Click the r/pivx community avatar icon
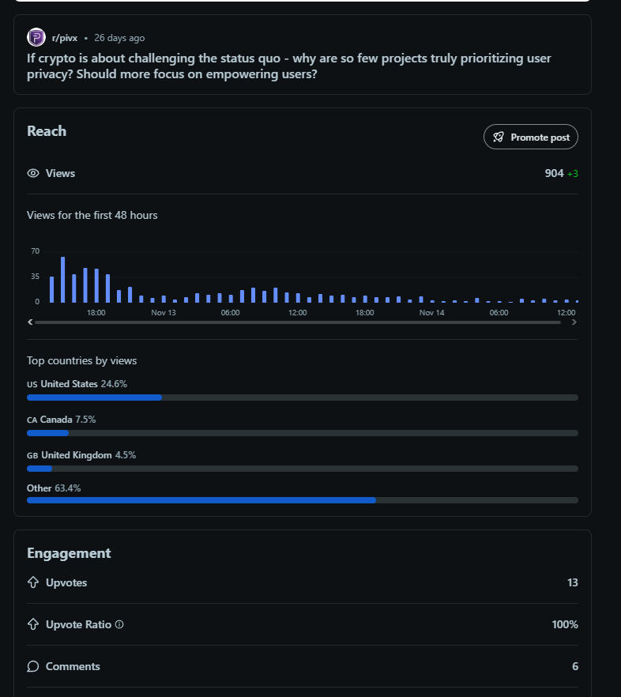621x697 pixels. (36, 37)
